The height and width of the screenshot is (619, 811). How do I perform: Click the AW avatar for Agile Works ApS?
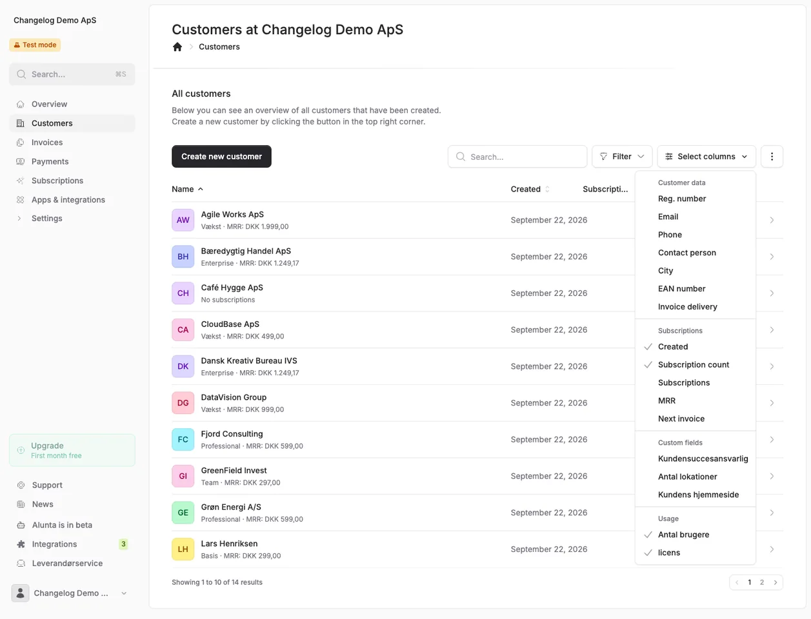pyautogui.click(x=183, y=220)
